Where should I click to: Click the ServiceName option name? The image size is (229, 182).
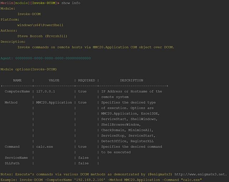click(x=16, y=158)
